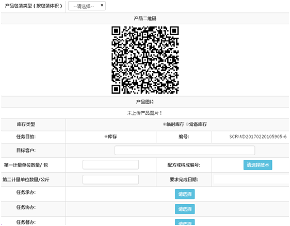
Task: Click 请选择 button for 任务协办
Action: click(185, 209)
